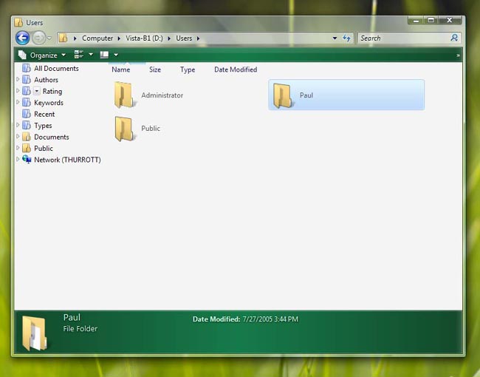
Task: Click the refresh icon in address bar
Action: click(x=346, y=38)
